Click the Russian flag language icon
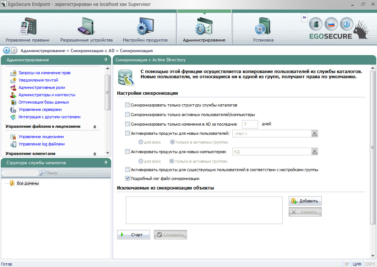 point(331,24)
